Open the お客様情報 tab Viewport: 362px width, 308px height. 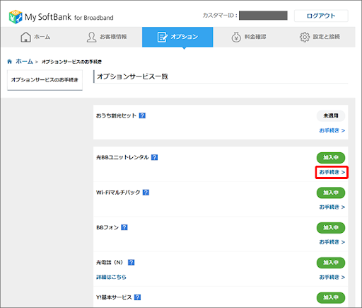pyautogui.click(x=107, y=37)
